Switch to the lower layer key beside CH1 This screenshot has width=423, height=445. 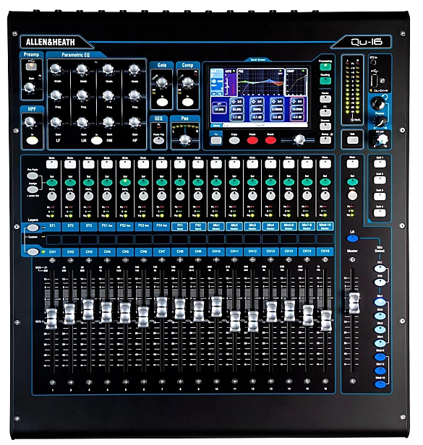click(33, 251)
